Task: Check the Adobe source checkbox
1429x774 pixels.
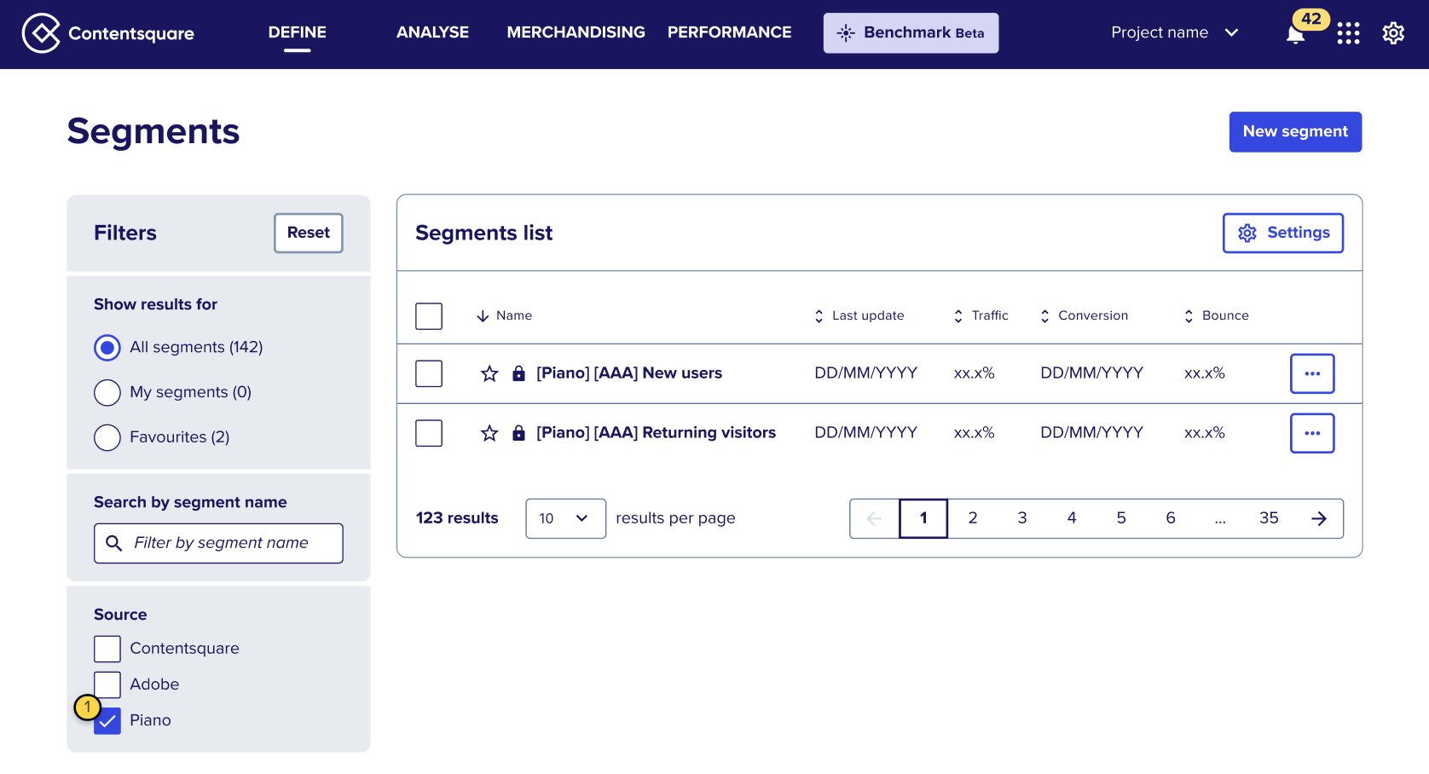Action: coord(107,684)
